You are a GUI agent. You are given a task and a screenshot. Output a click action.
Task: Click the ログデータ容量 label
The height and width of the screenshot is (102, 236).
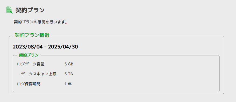coord(31,64)
